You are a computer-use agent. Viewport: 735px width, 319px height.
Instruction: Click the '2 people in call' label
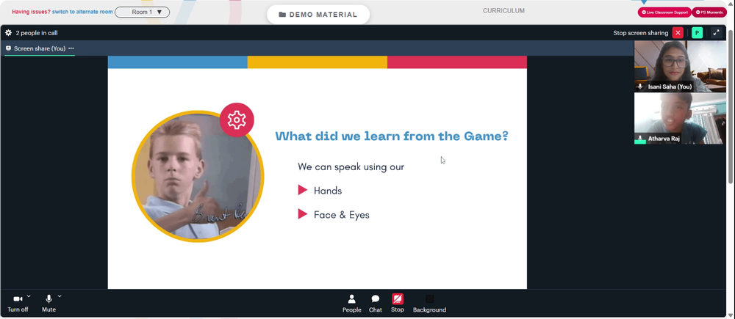coord(37,33)
